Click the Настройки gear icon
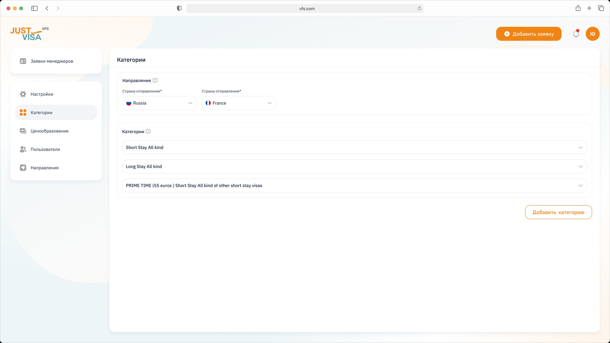The height and width of the screenshot is (343, 610). (23, 94)
